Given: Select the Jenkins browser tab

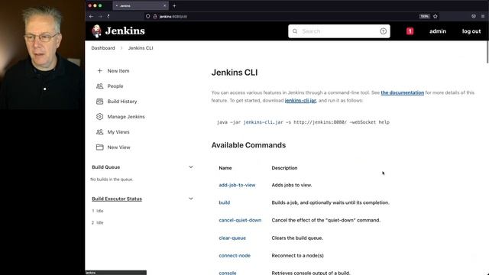Looking at the screenshot, I should (x=141, y=5).
